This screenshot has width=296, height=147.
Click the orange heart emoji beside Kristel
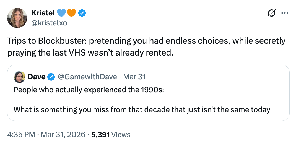[71, 13]
